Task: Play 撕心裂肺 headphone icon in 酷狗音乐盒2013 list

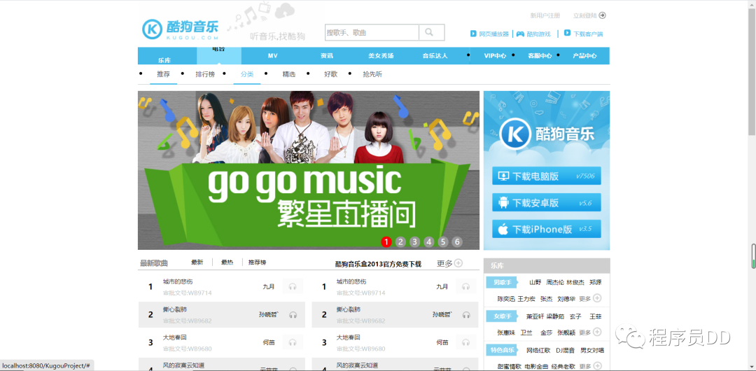Action: tap(465, 314)
